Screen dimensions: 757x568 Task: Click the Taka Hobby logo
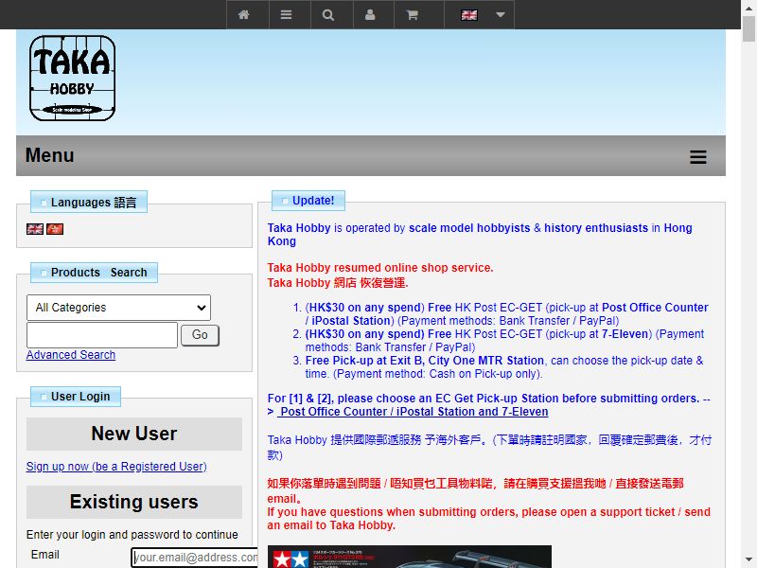point(73,78)
